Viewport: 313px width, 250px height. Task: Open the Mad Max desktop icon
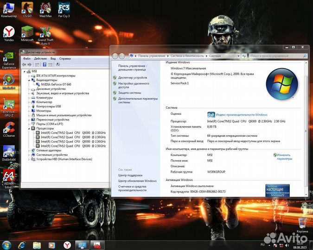coord(45,10)
